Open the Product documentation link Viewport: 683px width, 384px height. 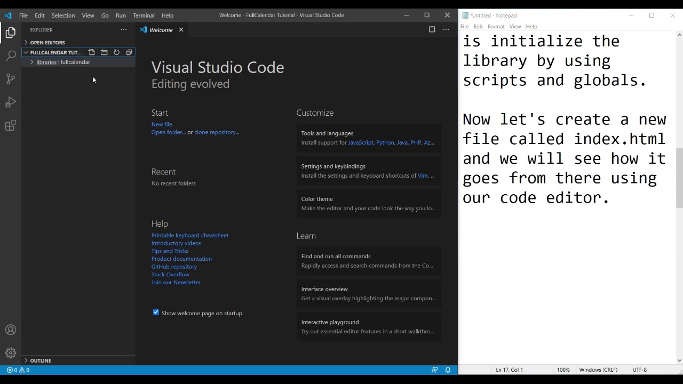(x=181, y=259)
